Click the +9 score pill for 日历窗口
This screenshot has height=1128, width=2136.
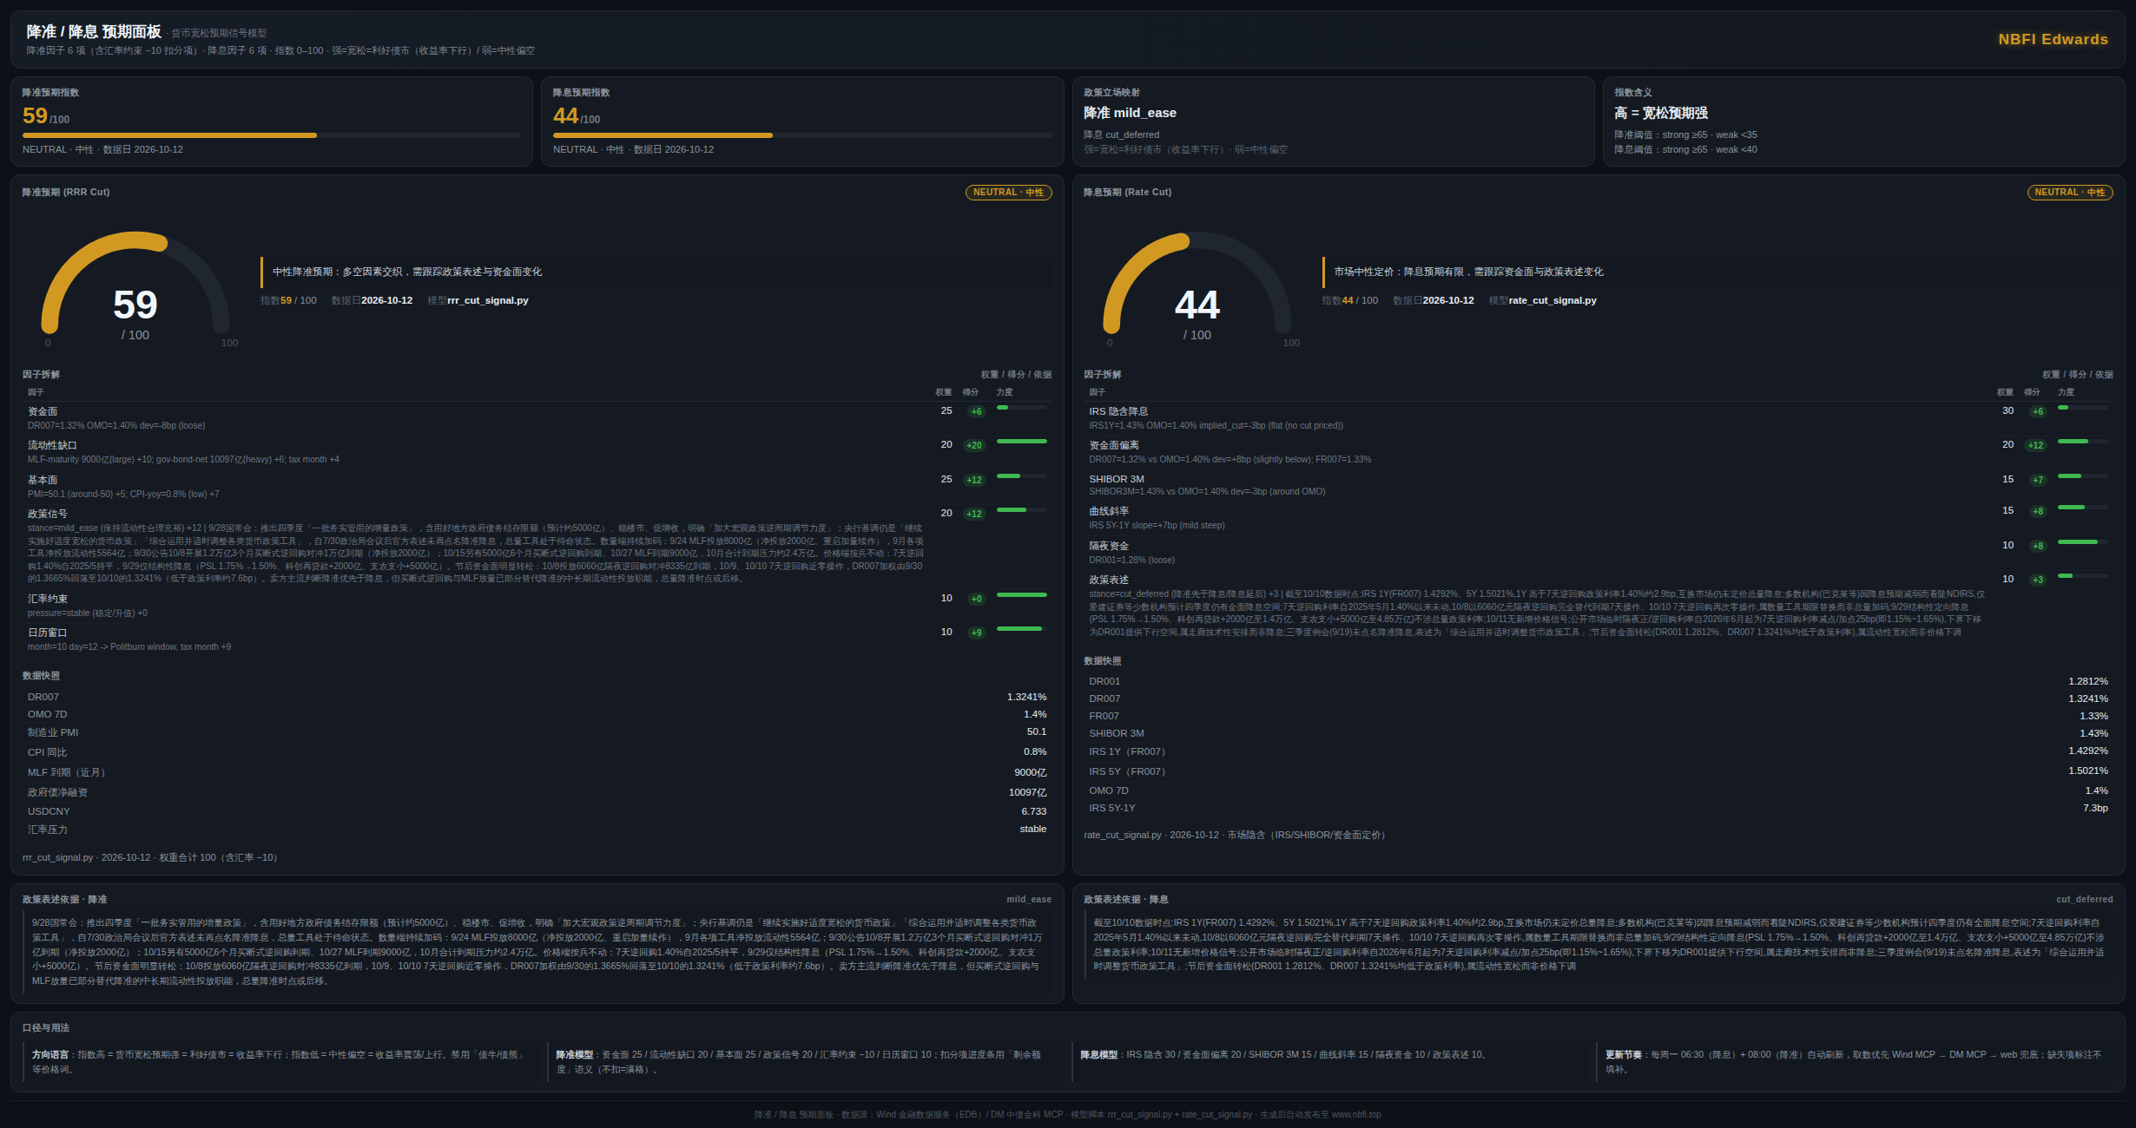pyautogui.click(x=976, y=633)
